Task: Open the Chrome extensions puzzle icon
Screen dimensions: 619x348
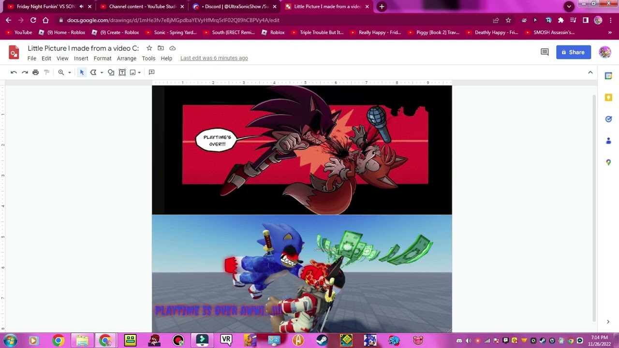Action: click(x=560, y=20)
